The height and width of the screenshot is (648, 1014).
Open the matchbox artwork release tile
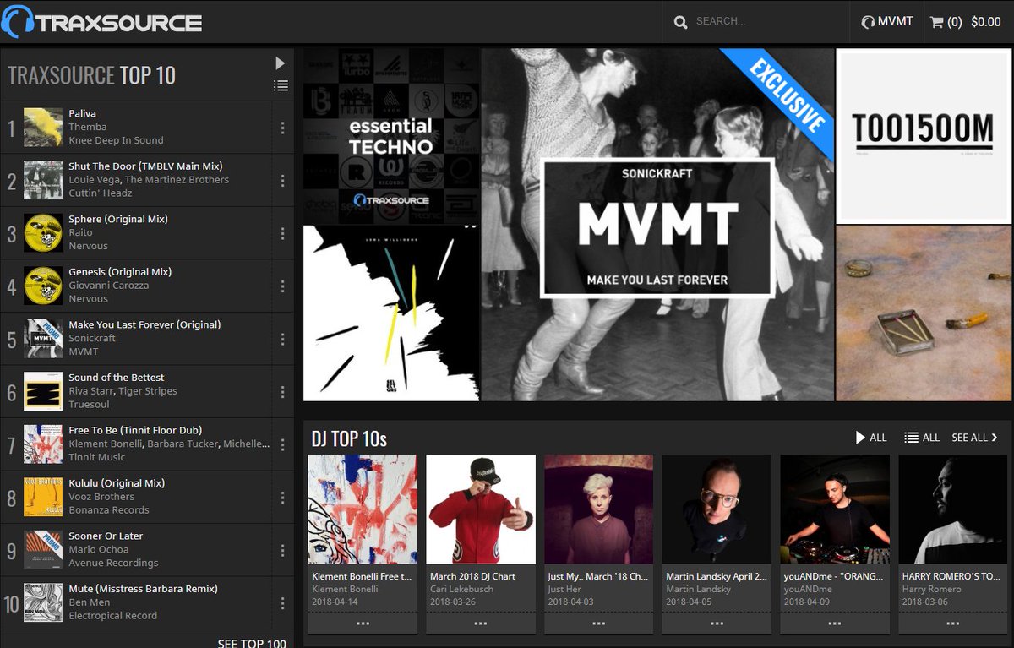pos(924,313)
